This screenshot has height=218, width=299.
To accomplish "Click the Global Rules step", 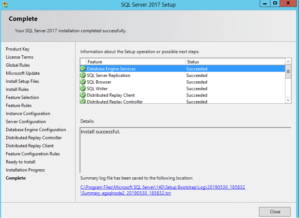I will click(x=18, y=65).
